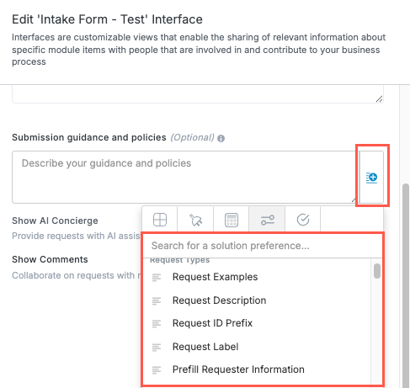Select the sliders preferences tab icon

267,220
